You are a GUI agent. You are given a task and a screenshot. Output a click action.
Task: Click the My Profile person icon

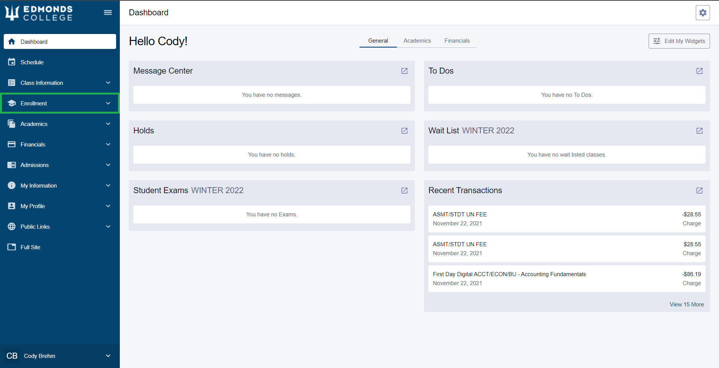(12, 206)
